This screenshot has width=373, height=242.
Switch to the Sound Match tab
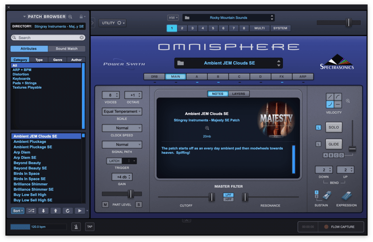67,49
